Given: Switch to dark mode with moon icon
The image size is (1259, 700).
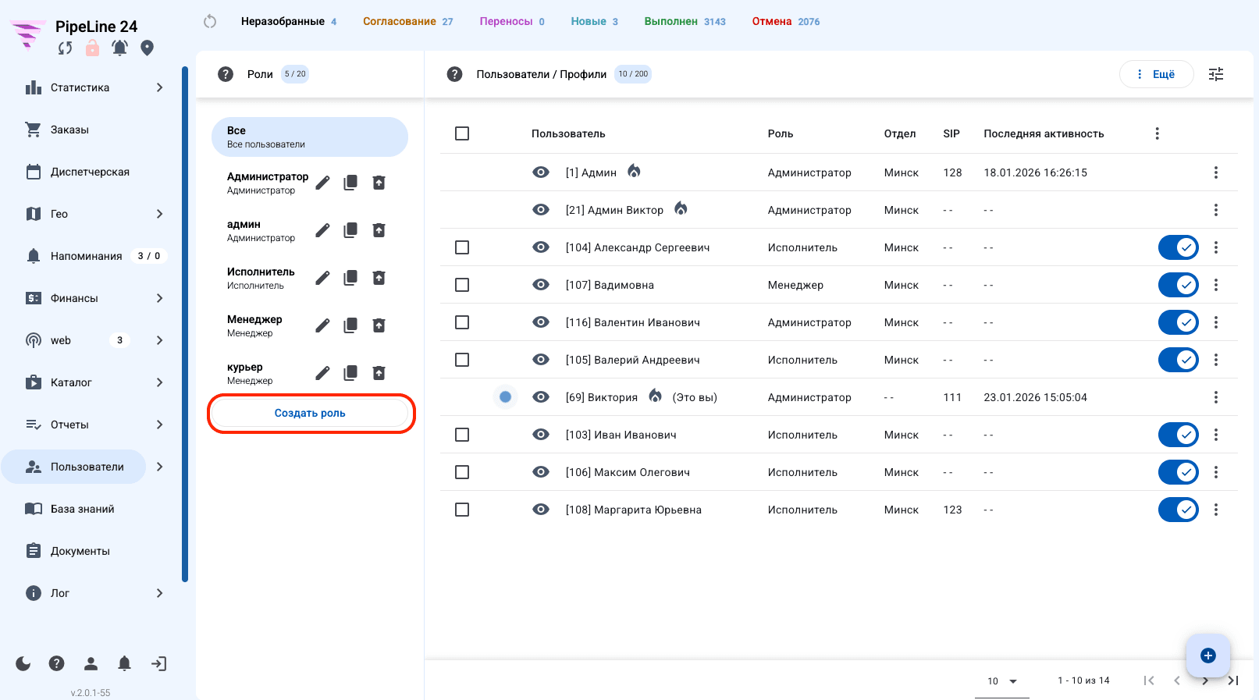Looking at the screenshot, I should [x=23, y=663].
